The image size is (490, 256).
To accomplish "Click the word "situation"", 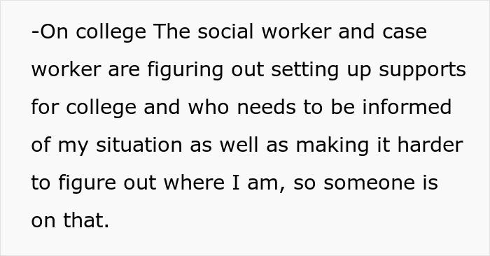I will (139, 145).
